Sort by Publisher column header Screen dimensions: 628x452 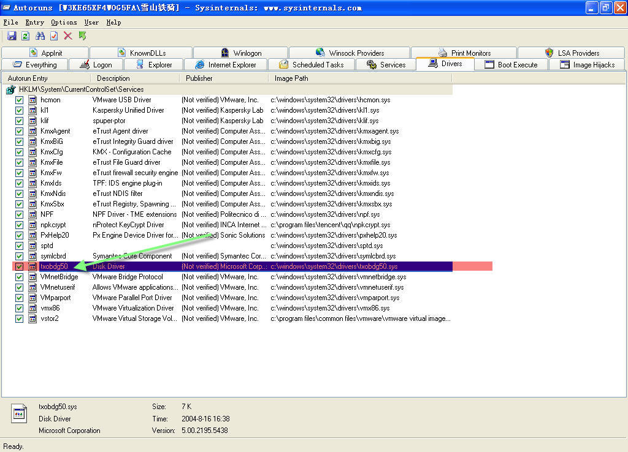point(224,78)
